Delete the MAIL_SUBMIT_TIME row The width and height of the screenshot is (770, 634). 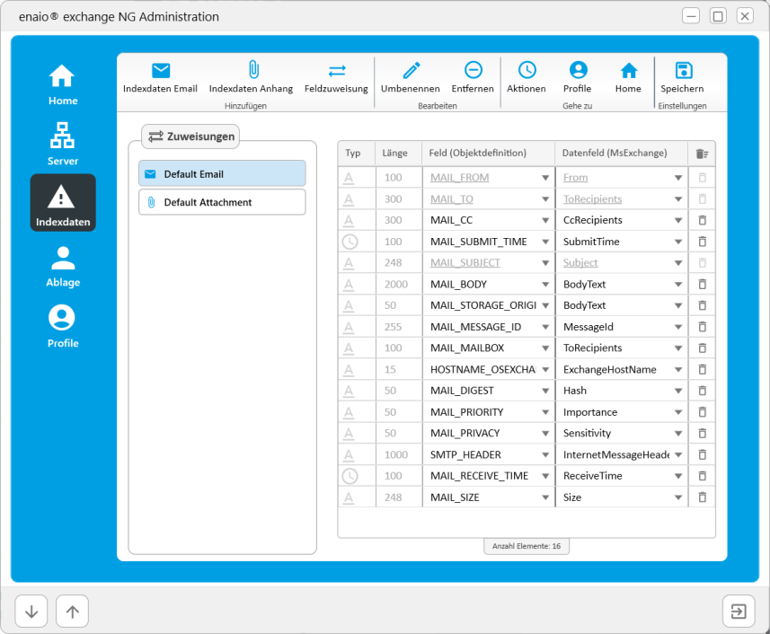click(x=703, y=242)
